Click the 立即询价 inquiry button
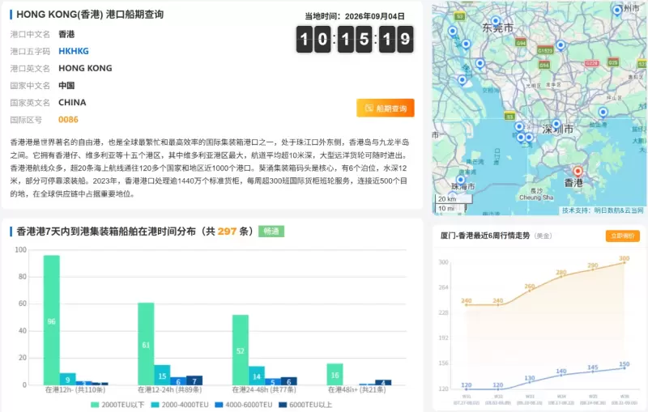Image resolution: width=648 pixels, height=412 pixels. click(622, 236)
